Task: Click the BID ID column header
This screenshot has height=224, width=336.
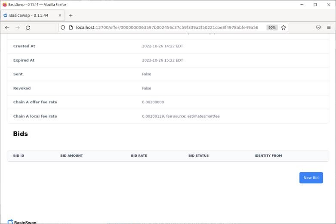Action: [x=18, y=156]
